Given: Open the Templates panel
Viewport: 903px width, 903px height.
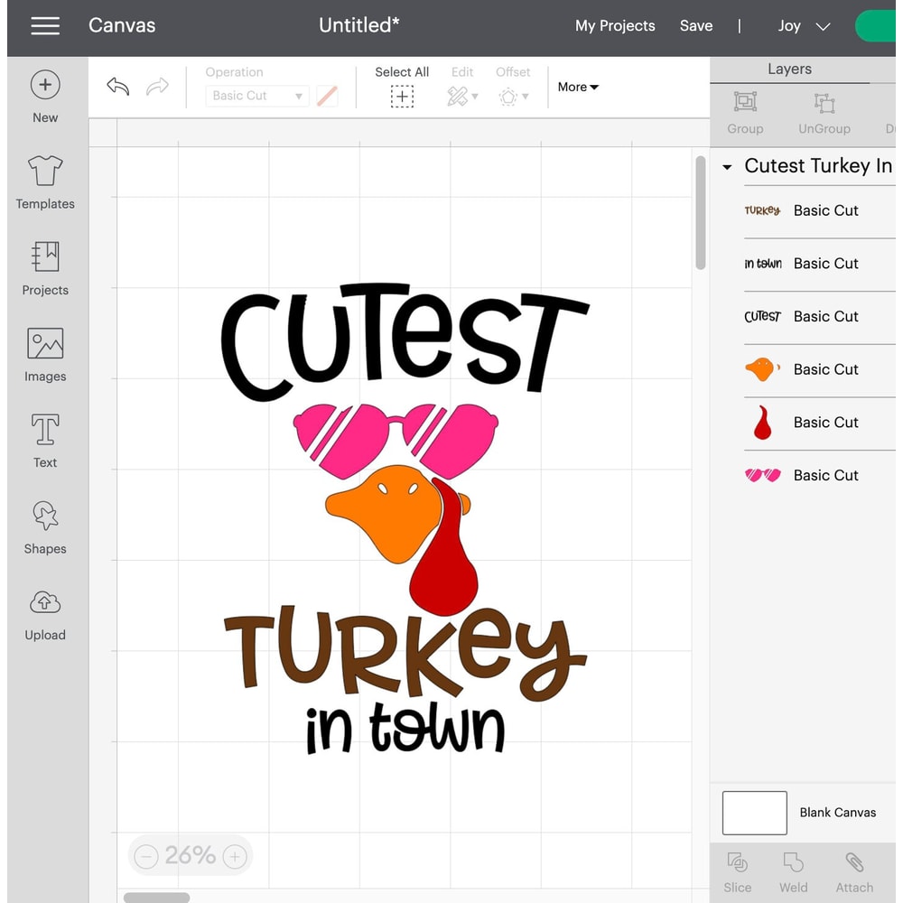Looking at the screenshot, I should (x=44, y=181).
